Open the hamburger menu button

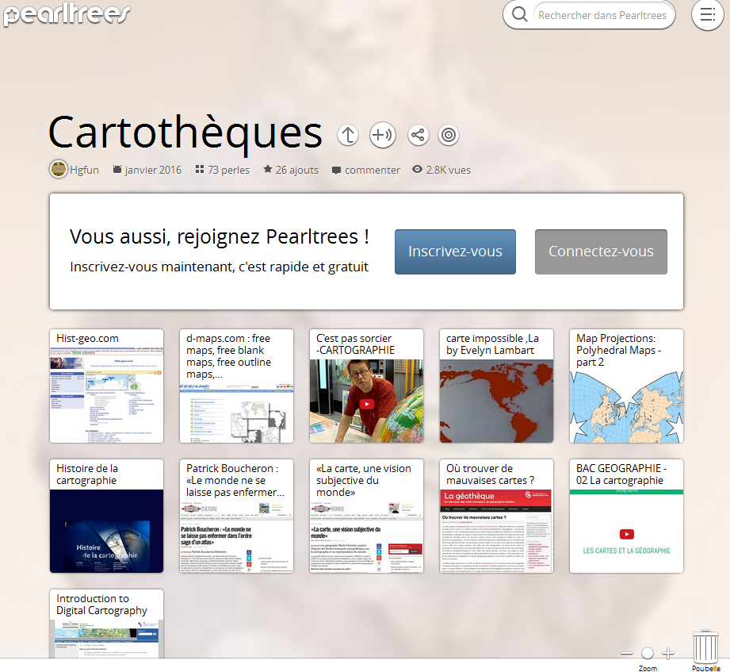point(708,15)
